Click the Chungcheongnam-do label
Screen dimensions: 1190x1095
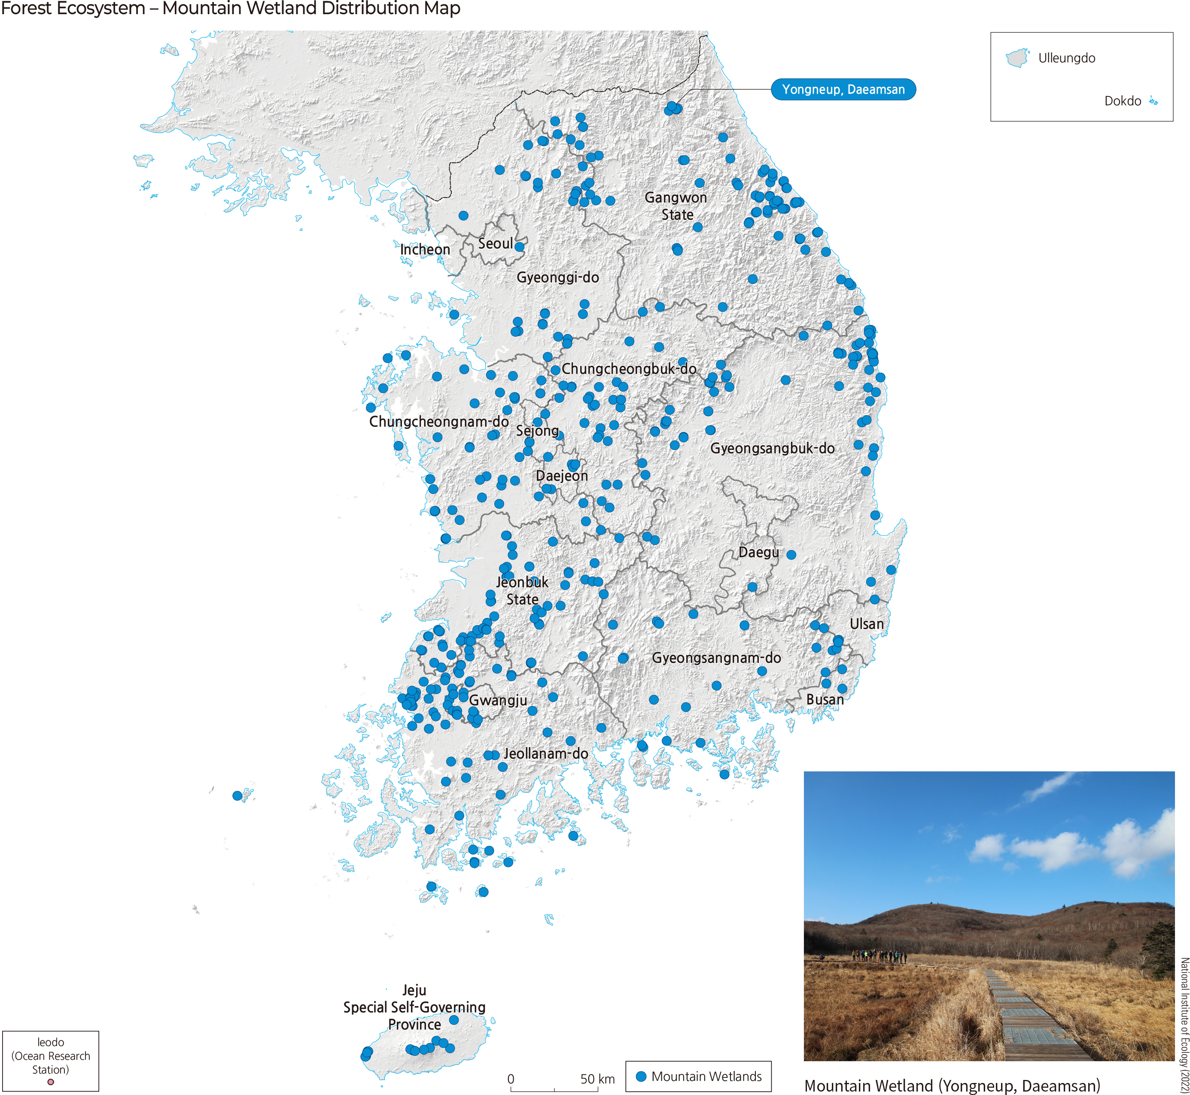(x=438, y=421)
